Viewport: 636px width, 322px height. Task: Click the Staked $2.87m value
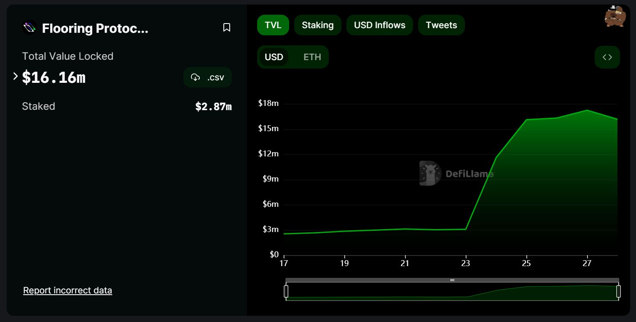pyautogui.click(x=213, y=107)
